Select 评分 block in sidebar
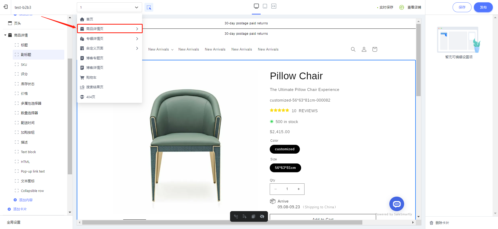Viewport: 498px width, 229px height. pos(38,74)
